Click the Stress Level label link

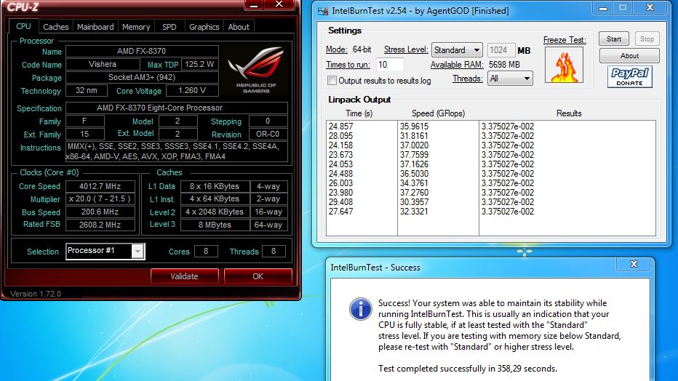(406, 49)
